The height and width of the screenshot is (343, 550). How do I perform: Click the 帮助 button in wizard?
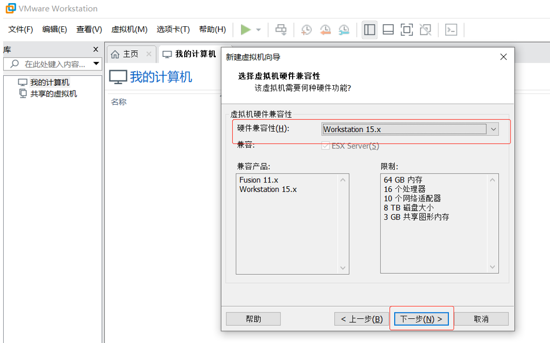pos(253,319)
